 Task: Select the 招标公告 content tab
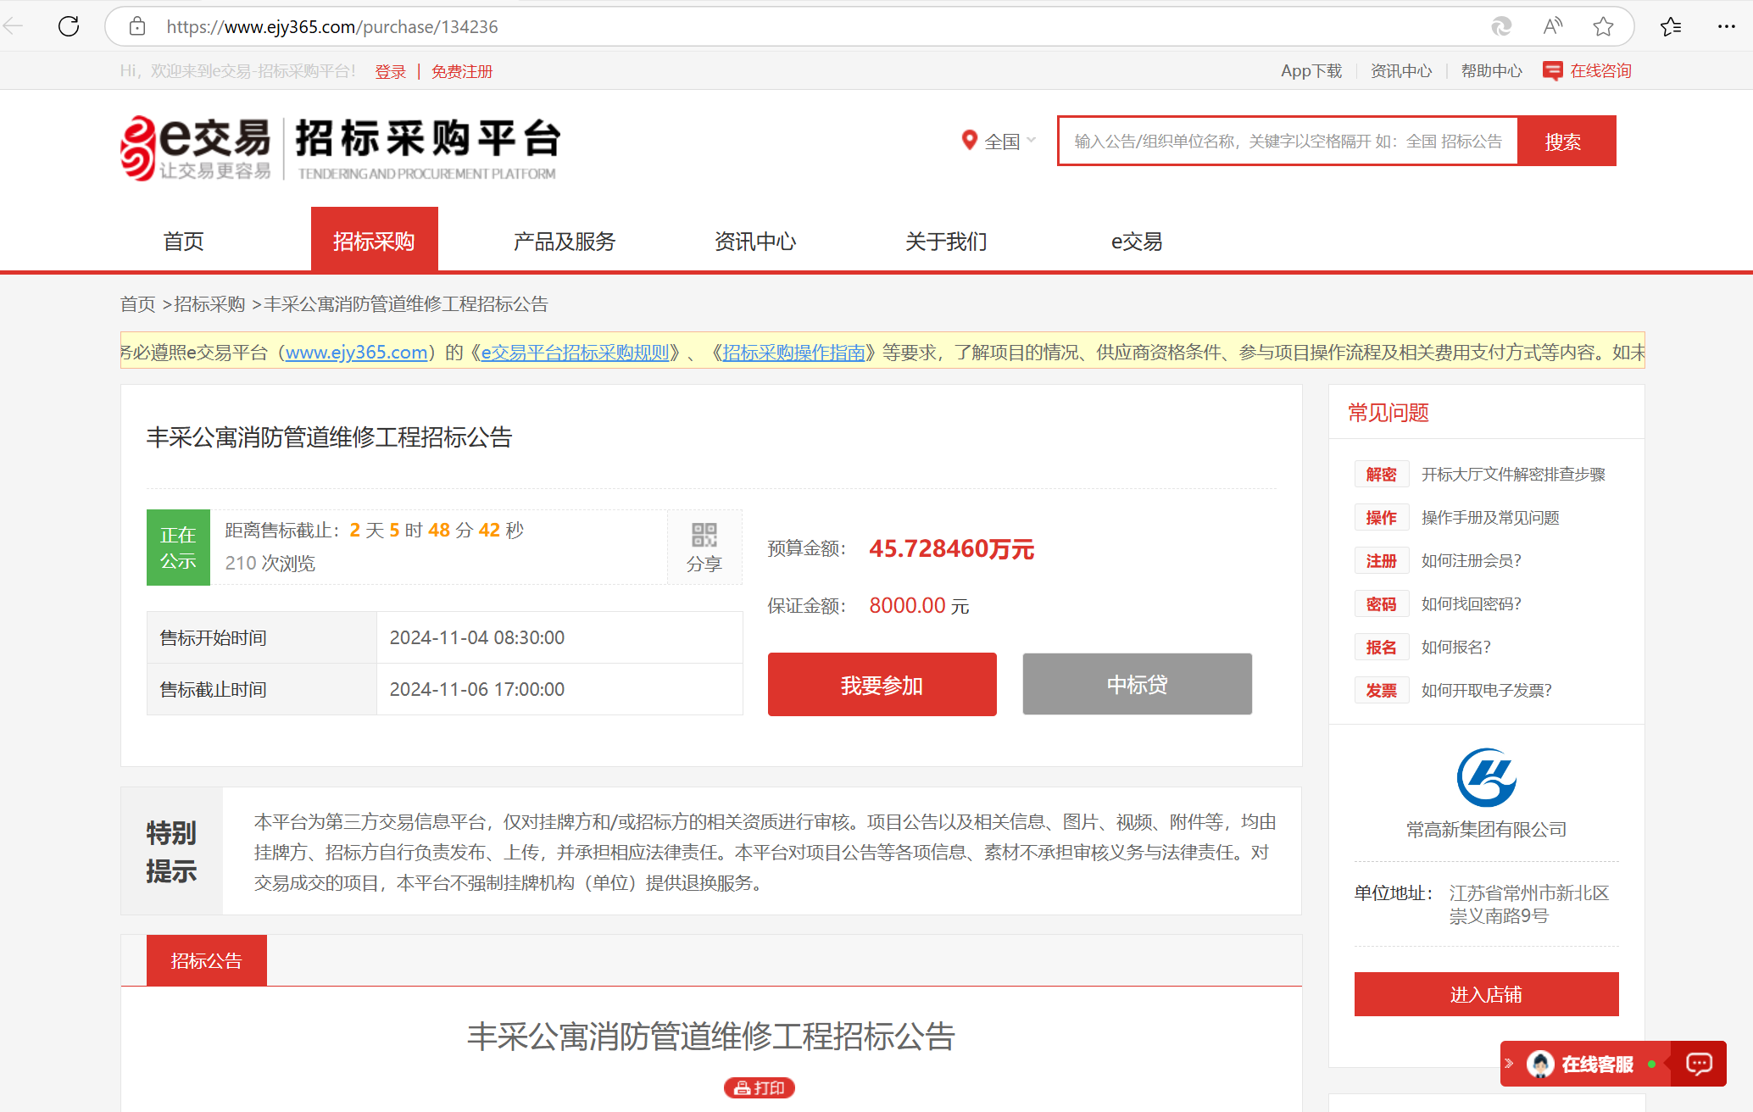coord(206,960)
